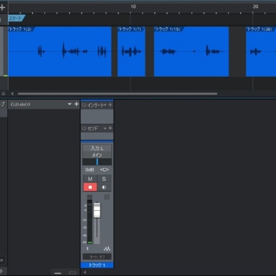This screenshot has width=276, height=276.
Task: Select the wide console view rectangle icon
Action: 72,273
